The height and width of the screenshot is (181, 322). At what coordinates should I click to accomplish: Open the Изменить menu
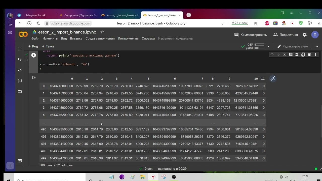click(x=50, y=38)
